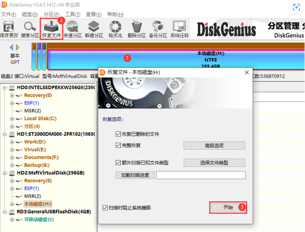Collapse the HD2:MsftVirtualDisk tree node
Image resolution: width=305 pixels, height=232 pixels.
click(4, 173)
